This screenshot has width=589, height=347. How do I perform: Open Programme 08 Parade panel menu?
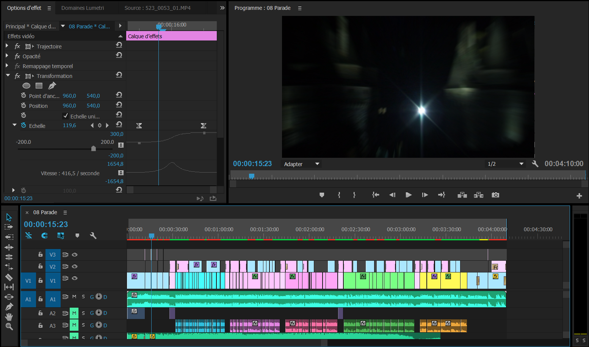tap(300, 8)
